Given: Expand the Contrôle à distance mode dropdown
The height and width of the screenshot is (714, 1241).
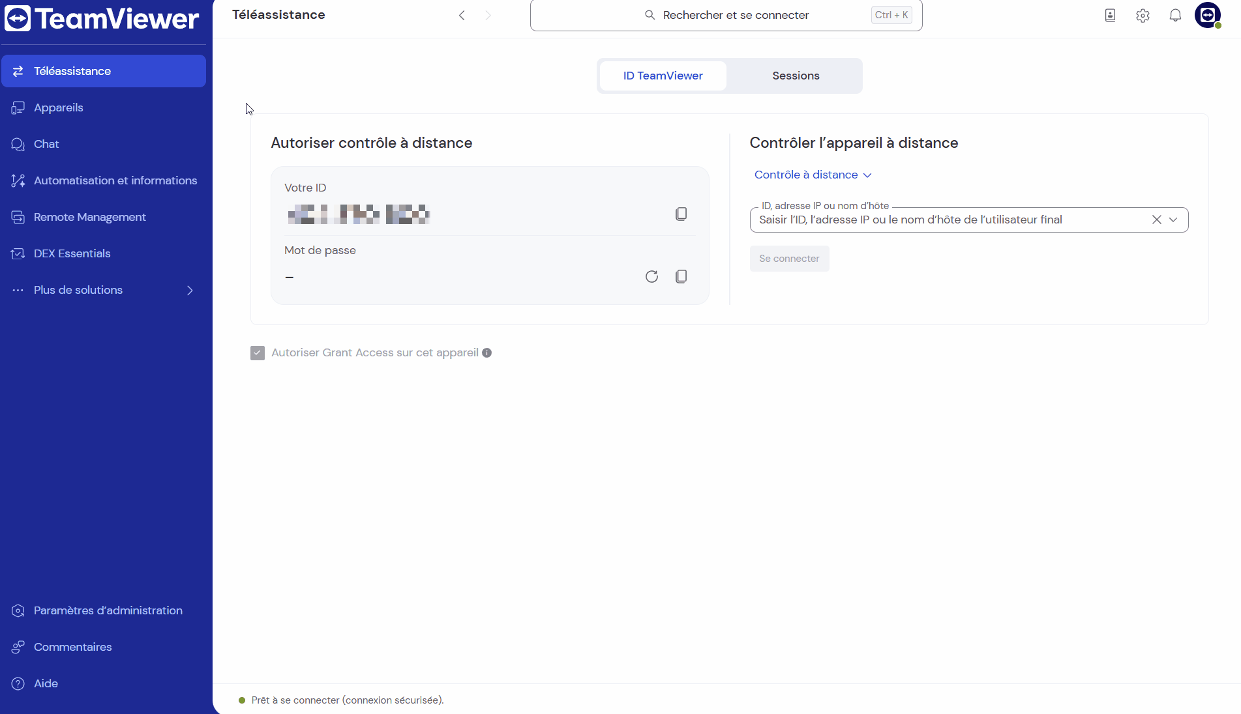Looking at the screenshot, I should [813, 175].
